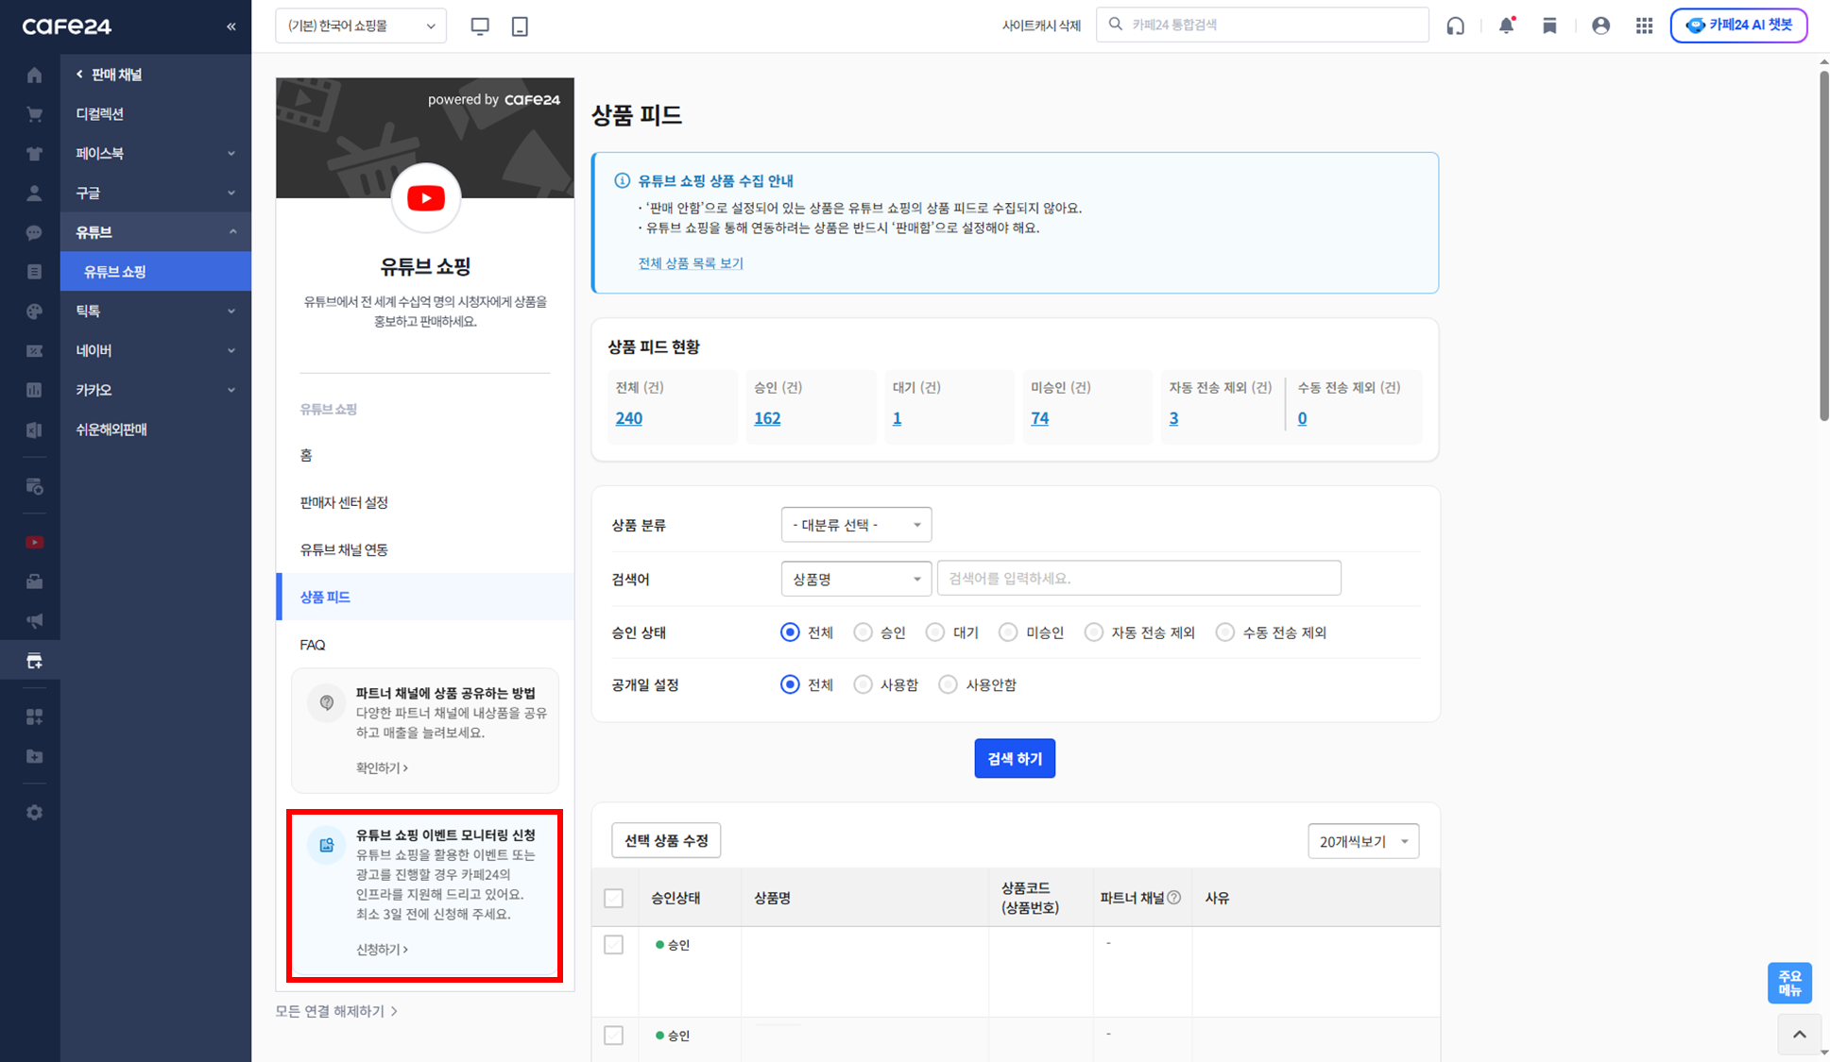Open the 20개씩보기 page size dropdown
The height and width of the screenshot is (1062, 1830).
pyautogui.click(x=1363, y=841)
